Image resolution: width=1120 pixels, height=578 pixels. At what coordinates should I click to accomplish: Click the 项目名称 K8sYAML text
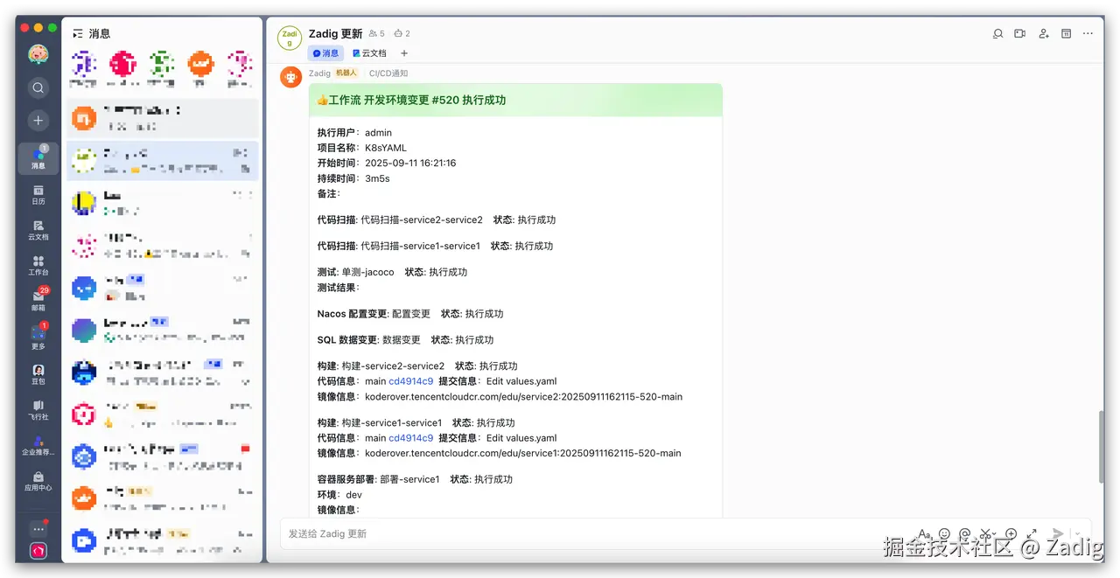point(361,148)
